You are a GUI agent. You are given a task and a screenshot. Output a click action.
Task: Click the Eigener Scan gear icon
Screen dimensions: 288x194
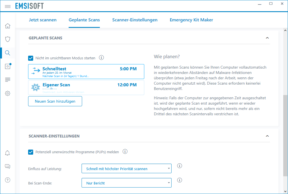click(36, 87)
